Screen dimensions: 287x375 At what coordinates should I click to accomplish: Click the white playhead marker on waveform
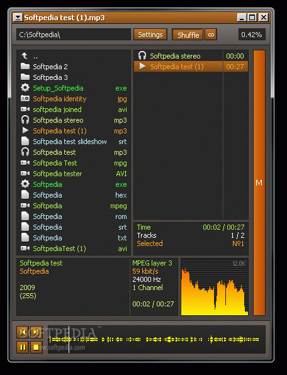coord(69,339)
